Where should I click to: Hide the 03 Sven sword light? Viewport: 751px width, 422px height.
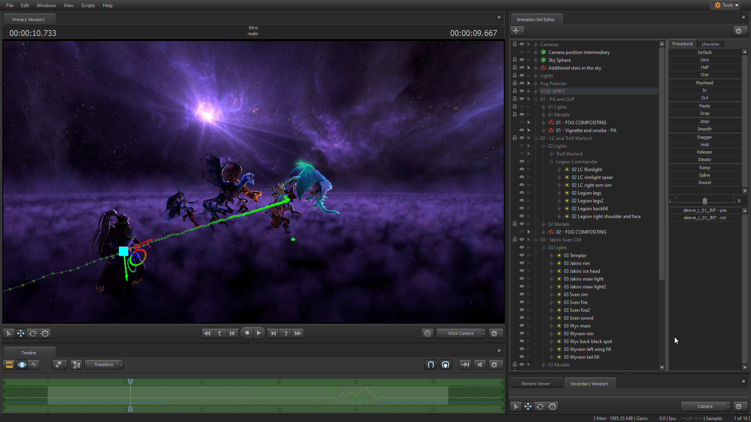(x=522, y=318)
